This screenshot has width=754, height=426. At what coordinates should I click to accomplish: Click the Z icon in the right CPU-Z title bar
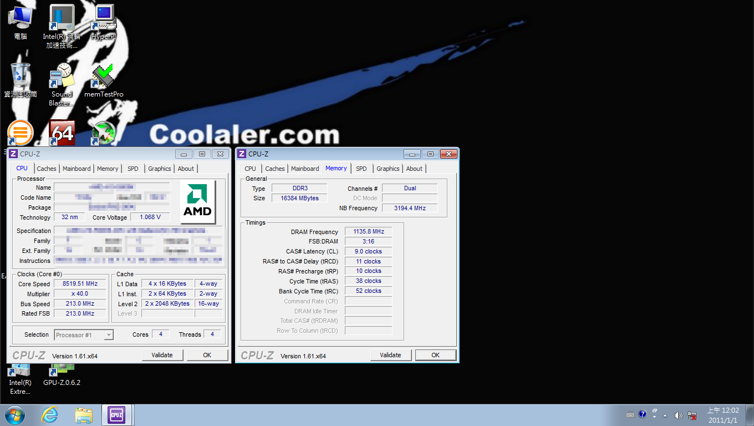coord(242,154)
